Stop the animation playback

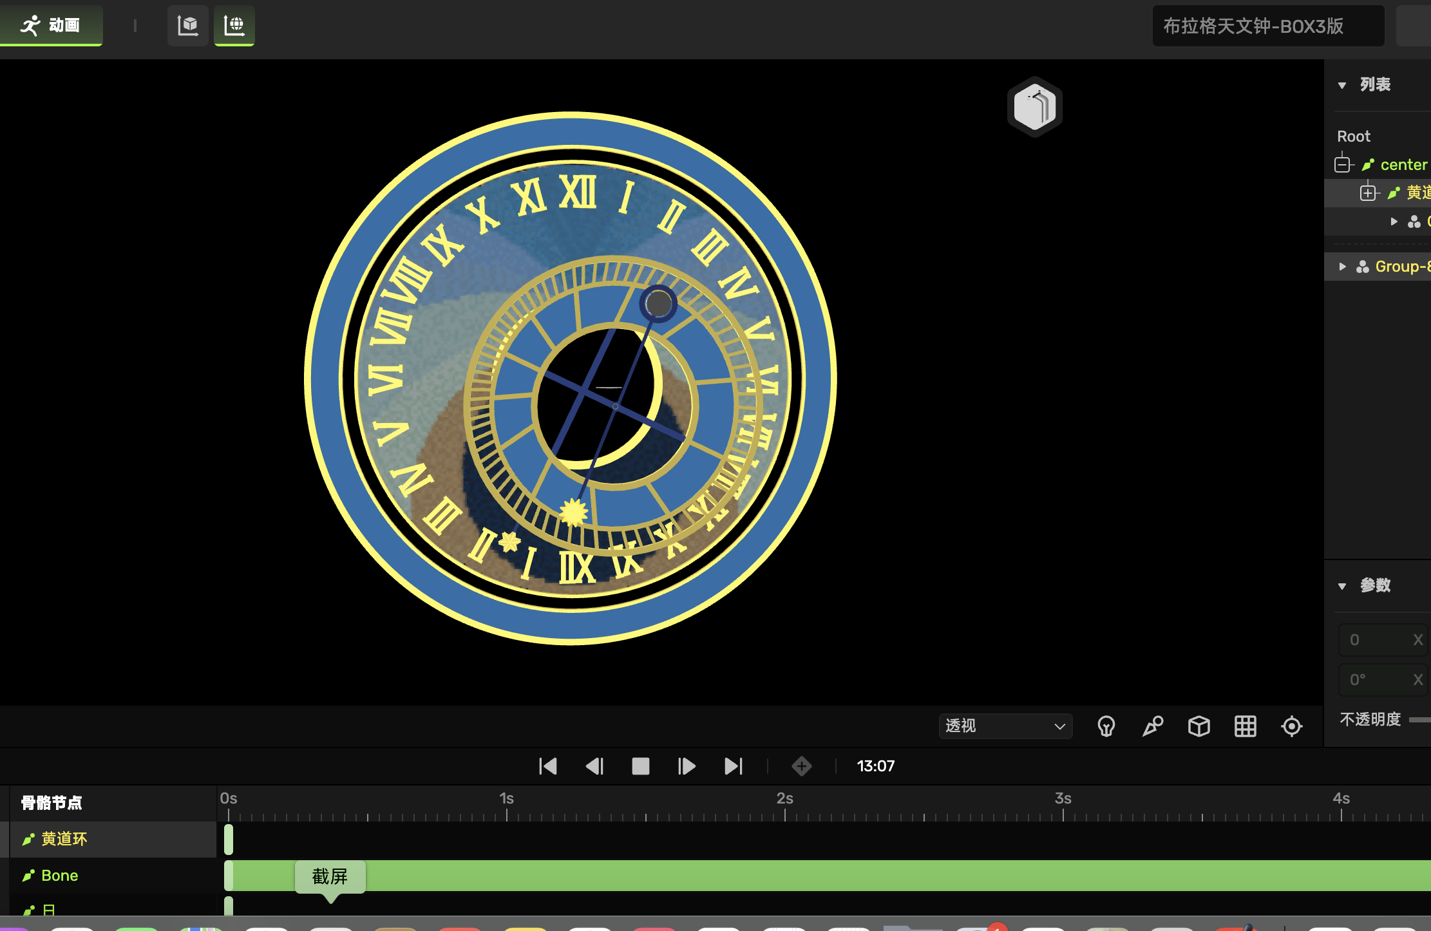click(x=641, y=766)
